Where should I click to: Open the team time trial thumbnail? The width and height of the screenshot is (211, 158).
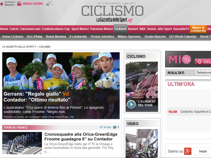[x=22, y=143]
